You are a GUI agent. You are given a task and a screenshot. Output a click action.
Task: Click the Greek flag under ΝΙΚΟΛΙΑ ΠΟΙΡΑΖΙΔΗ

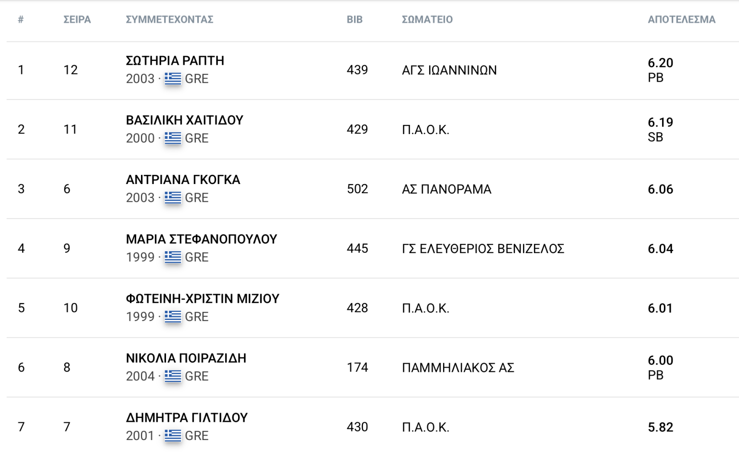(173, 377)
